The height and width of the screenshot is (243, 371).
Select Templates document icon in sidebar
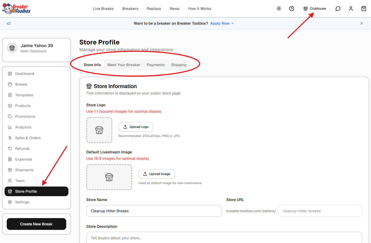(10, 95)
